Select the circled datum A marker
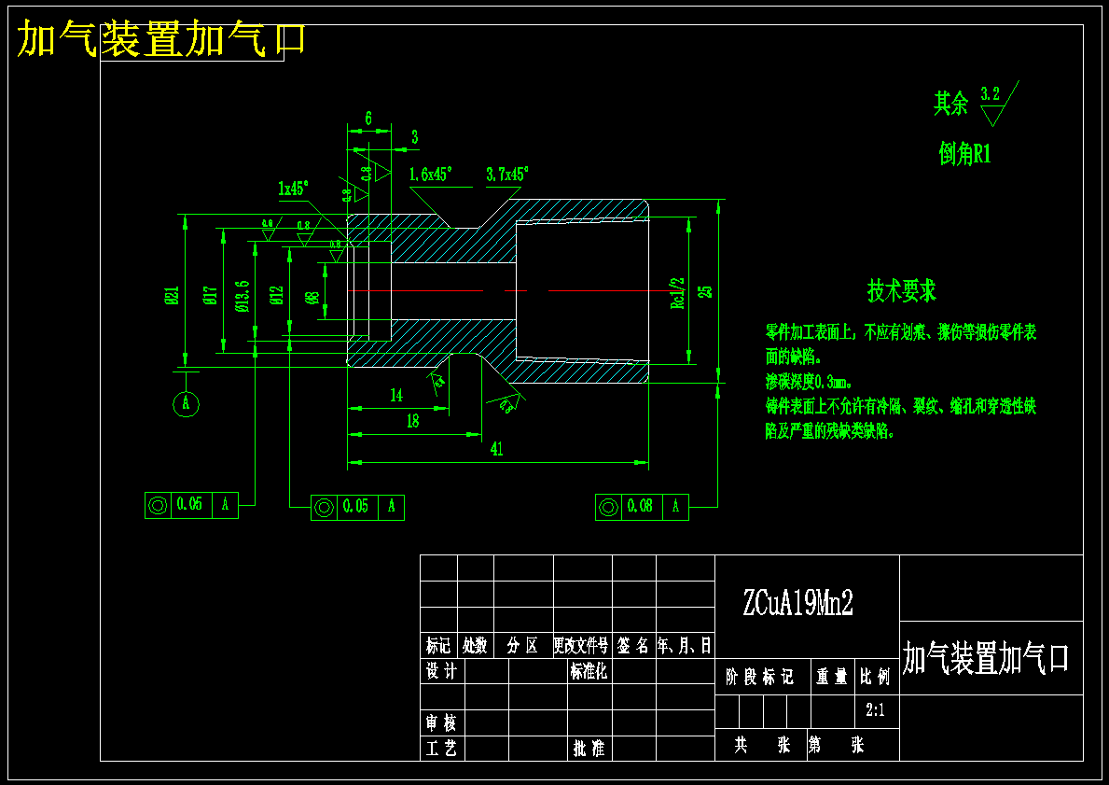Image resolution: width=1109 pixels, height=785 pixels. (x=186, y=404)
